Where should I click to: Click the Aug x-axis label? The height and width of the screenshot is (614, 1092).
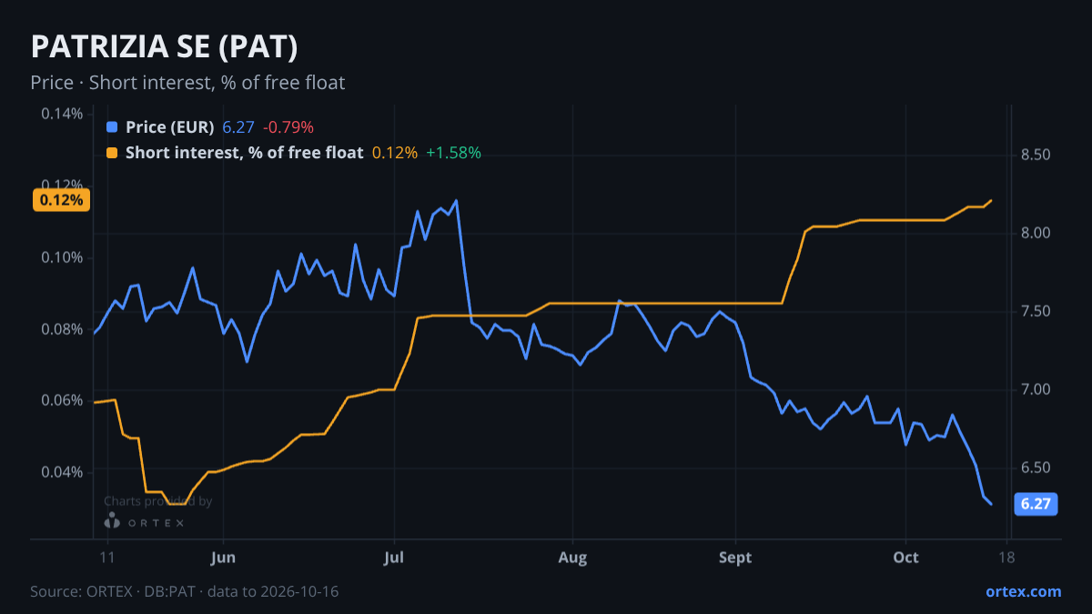click(571, 558)
